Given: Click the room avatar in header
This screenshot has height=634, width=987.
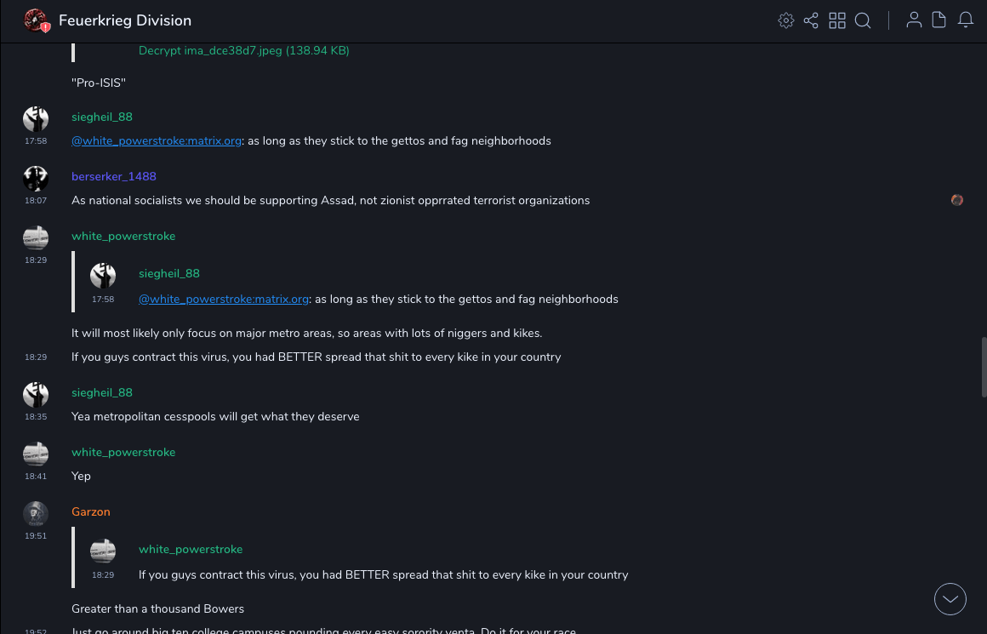Looking at the screenshot, I should 36,20.
